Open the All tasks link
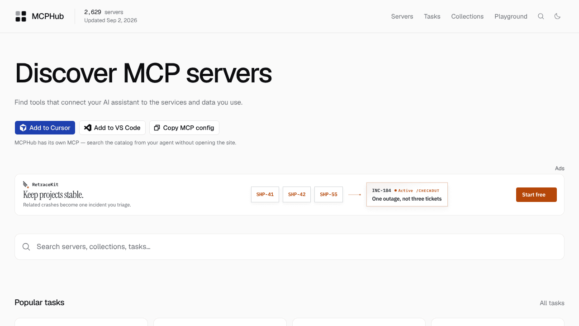This screenshot has height=326, width=579. 552,303
